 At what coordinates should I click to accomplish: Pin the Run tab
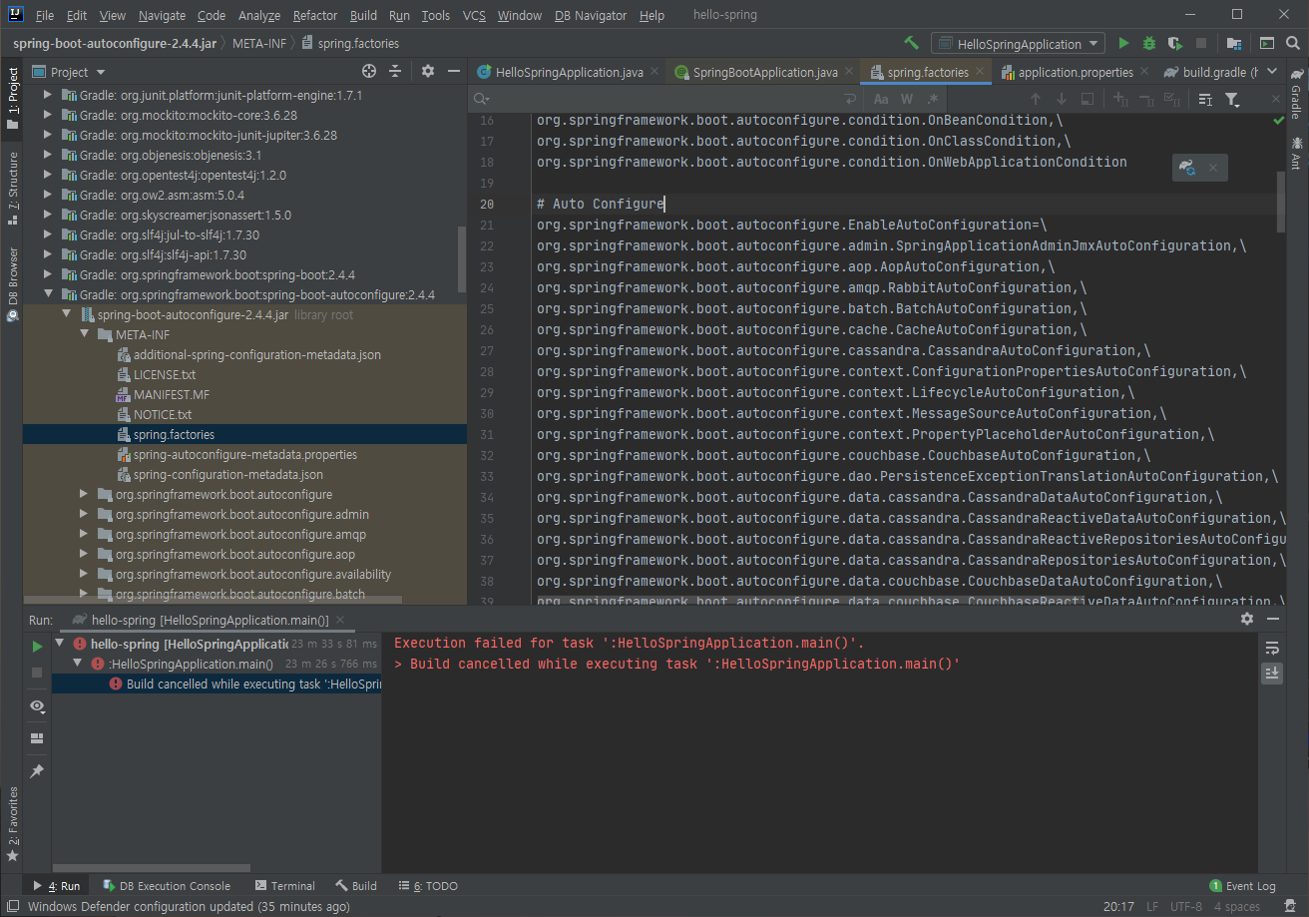37,771
